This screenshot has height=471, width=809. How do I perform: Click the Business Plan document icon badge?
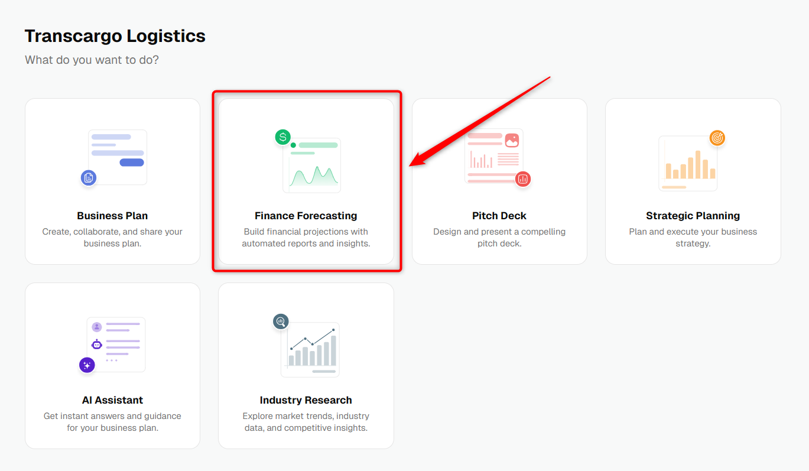tap(89, 177)
